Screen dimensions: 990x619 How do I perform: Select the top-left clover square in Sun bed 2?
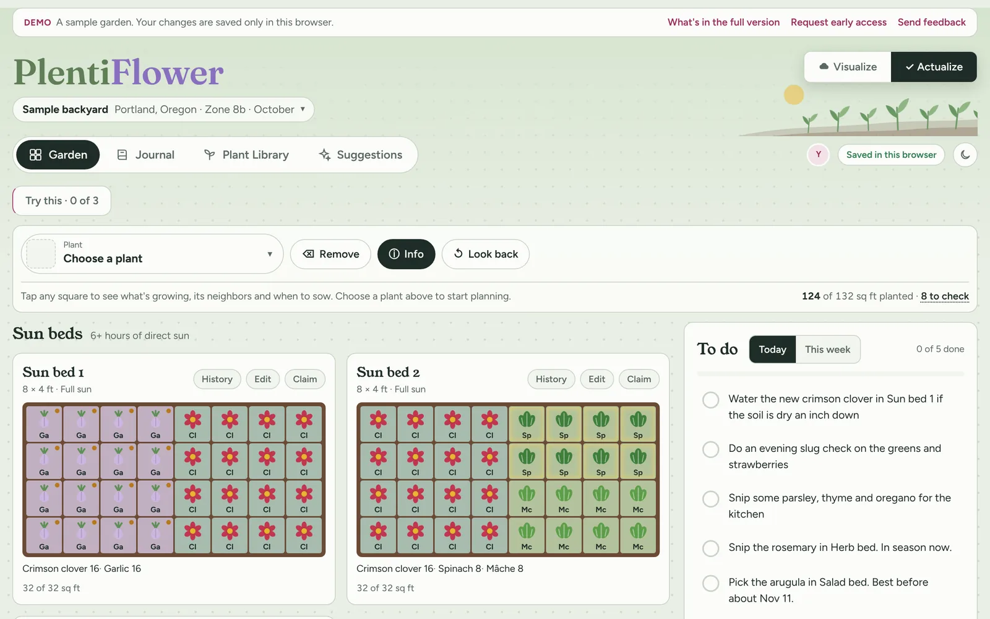tap(378, 424)
